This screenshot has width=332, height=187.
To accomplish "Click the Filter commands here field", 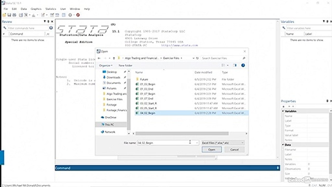I will (28, 28).
